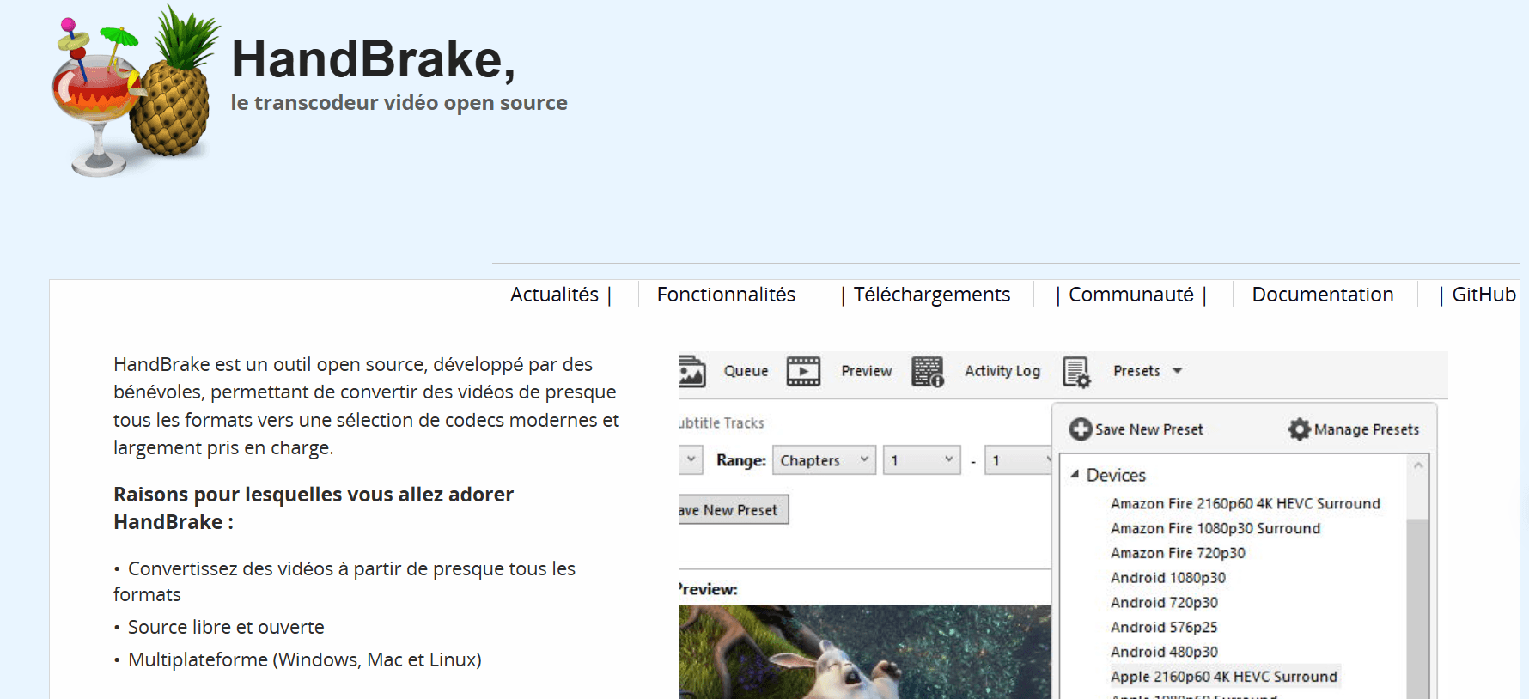The image size is (1529, 699).
Task: Select the Android 480p30 preset
Action: coord(1164,652)
